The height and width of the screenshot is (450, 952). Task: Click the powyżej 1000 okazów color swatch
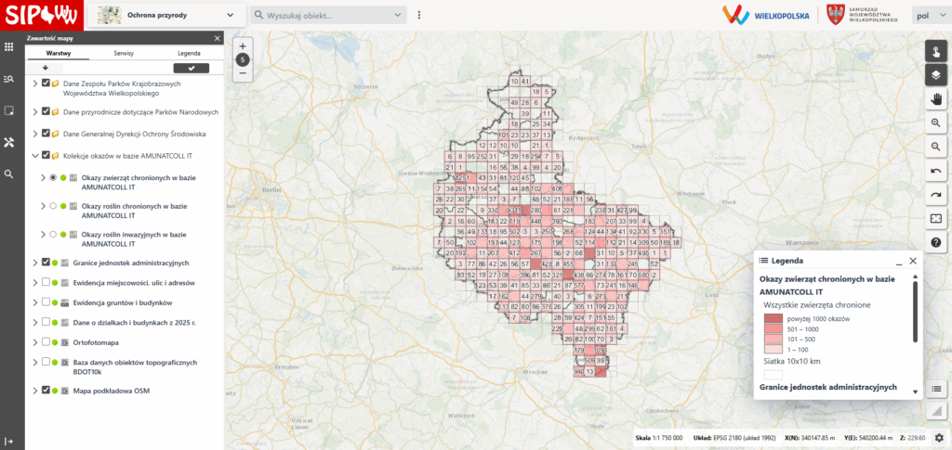(x=773, y=318)
